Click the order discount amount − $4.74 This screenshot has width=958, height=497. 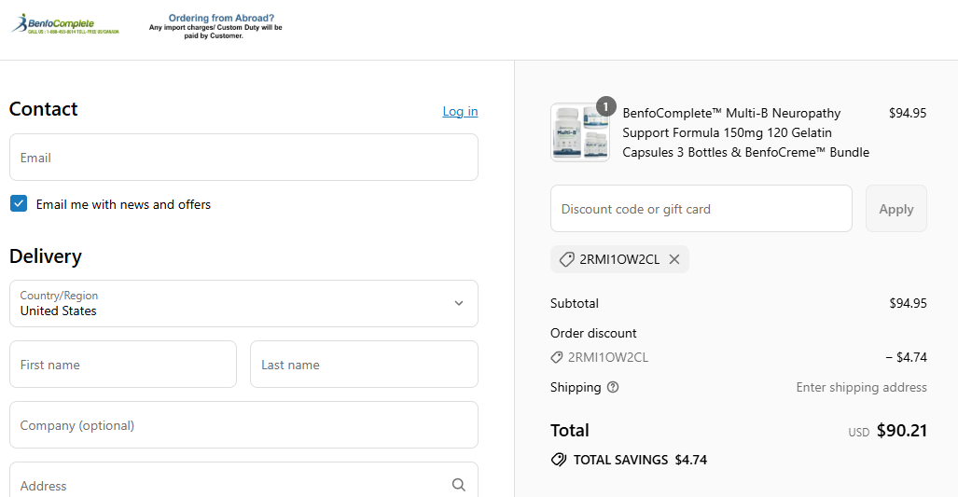[x=906, y=357]
